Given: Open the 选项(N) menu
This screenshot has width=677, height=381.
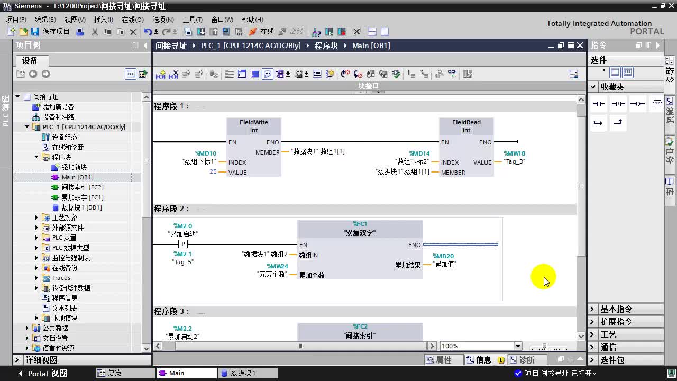Looking at the screenshot, I should coord(163,20).
